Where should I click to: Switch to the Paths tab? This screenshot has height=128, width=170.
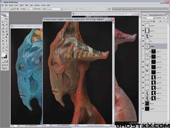point(158,15)
